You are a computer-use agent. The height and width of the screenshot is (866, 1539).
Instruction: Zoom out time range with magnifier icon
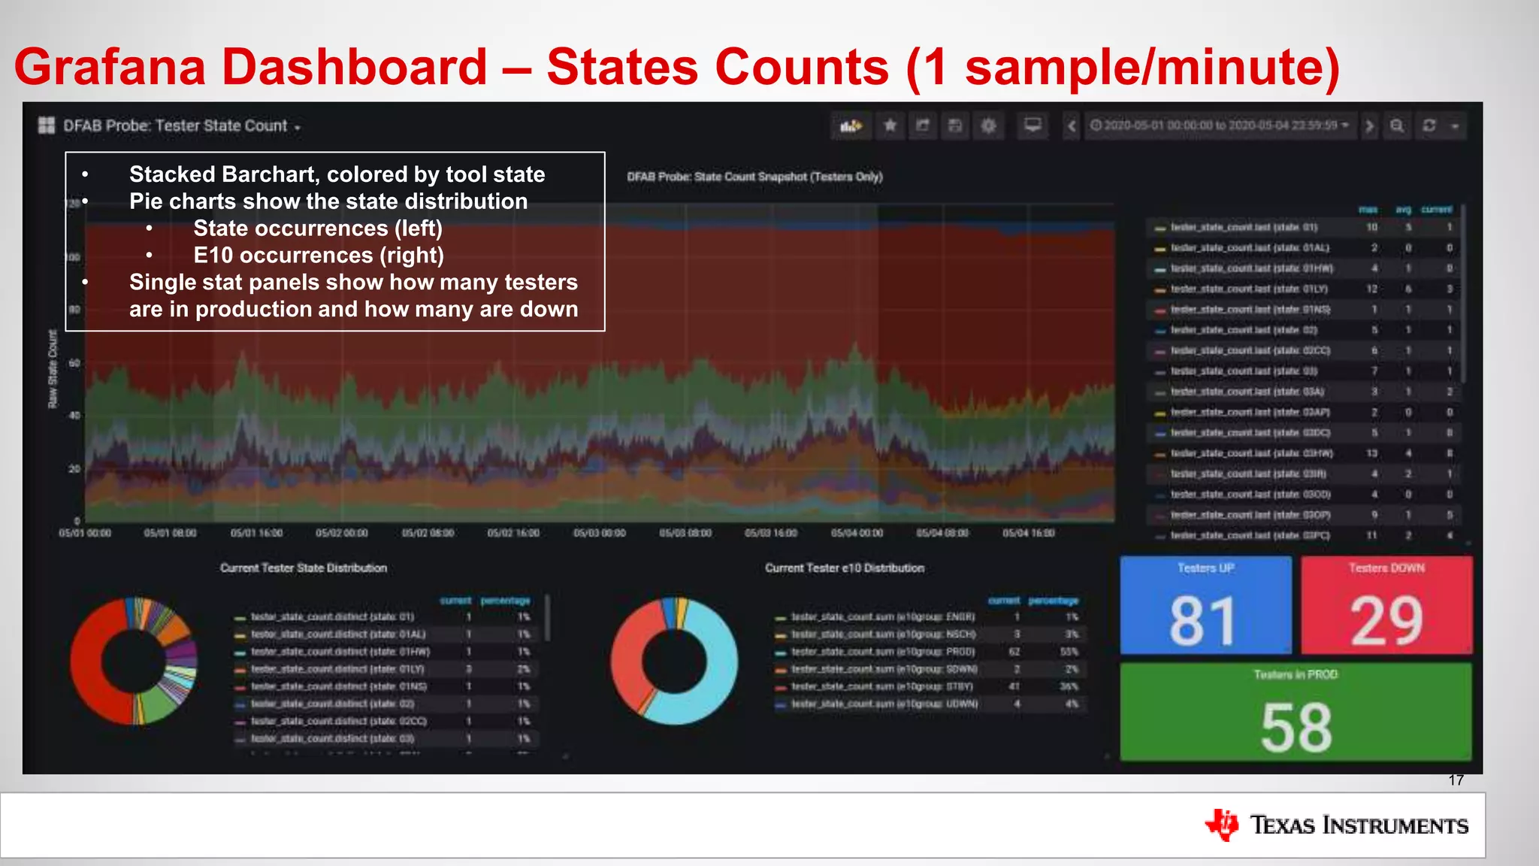[x=1397, y=126]
